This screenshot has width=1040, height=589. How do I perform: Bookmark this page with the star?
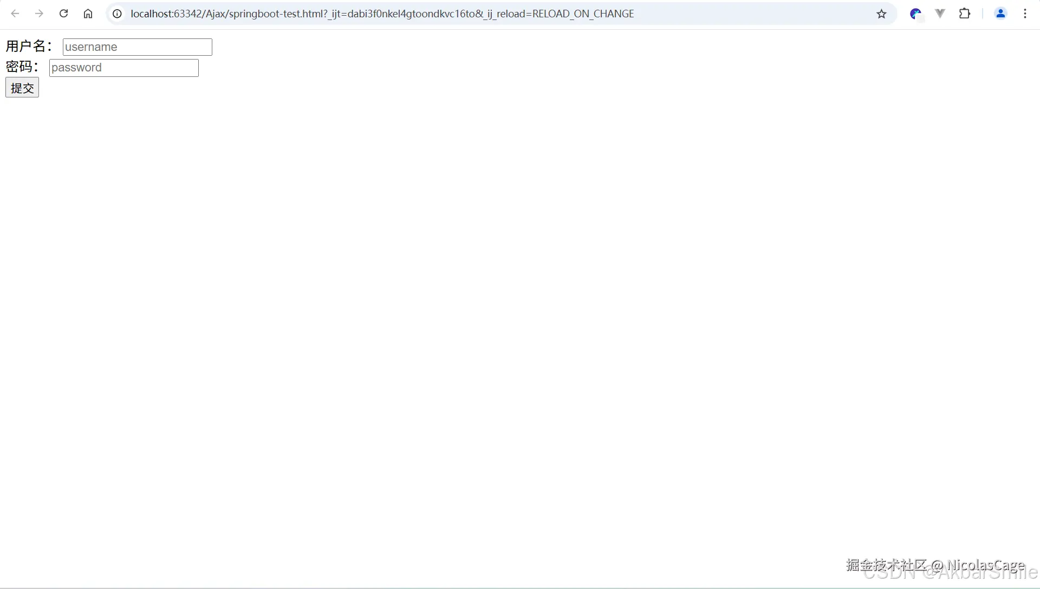pos(881,14)
